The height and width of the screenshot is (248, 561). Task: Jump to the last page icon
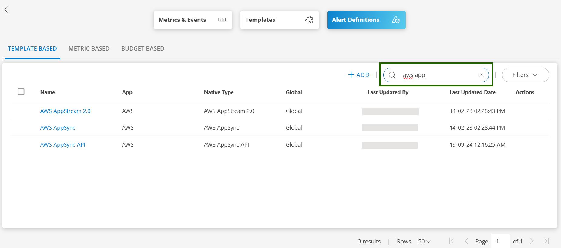point(546,241)
